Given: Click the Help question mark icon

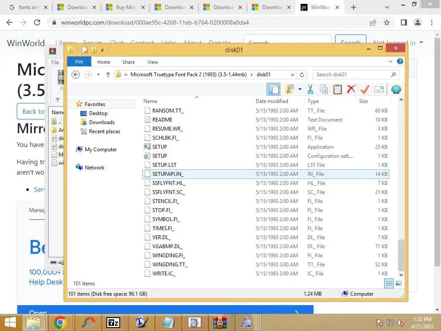Looking at the screenshot, I should (400, 61).
